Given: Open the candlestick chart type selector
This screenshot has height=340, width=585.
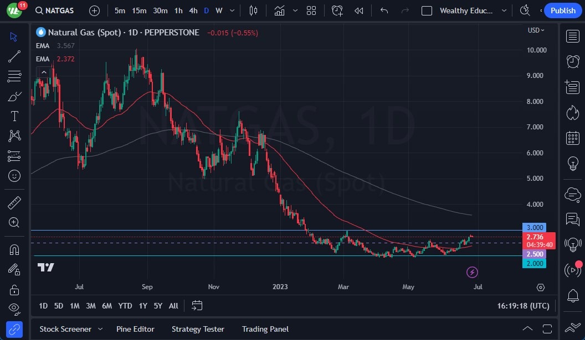Looking at the screenshot, I should coord(253,11).
